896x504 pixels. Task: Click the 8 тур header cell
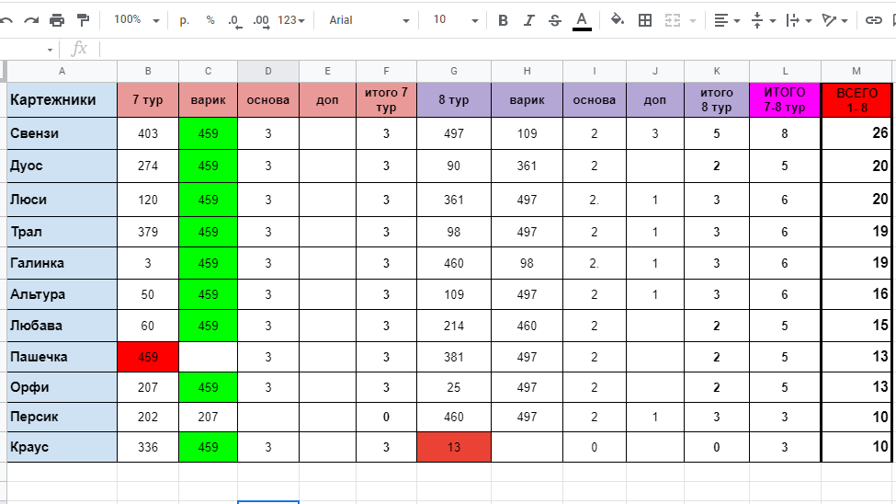[454, 99]
